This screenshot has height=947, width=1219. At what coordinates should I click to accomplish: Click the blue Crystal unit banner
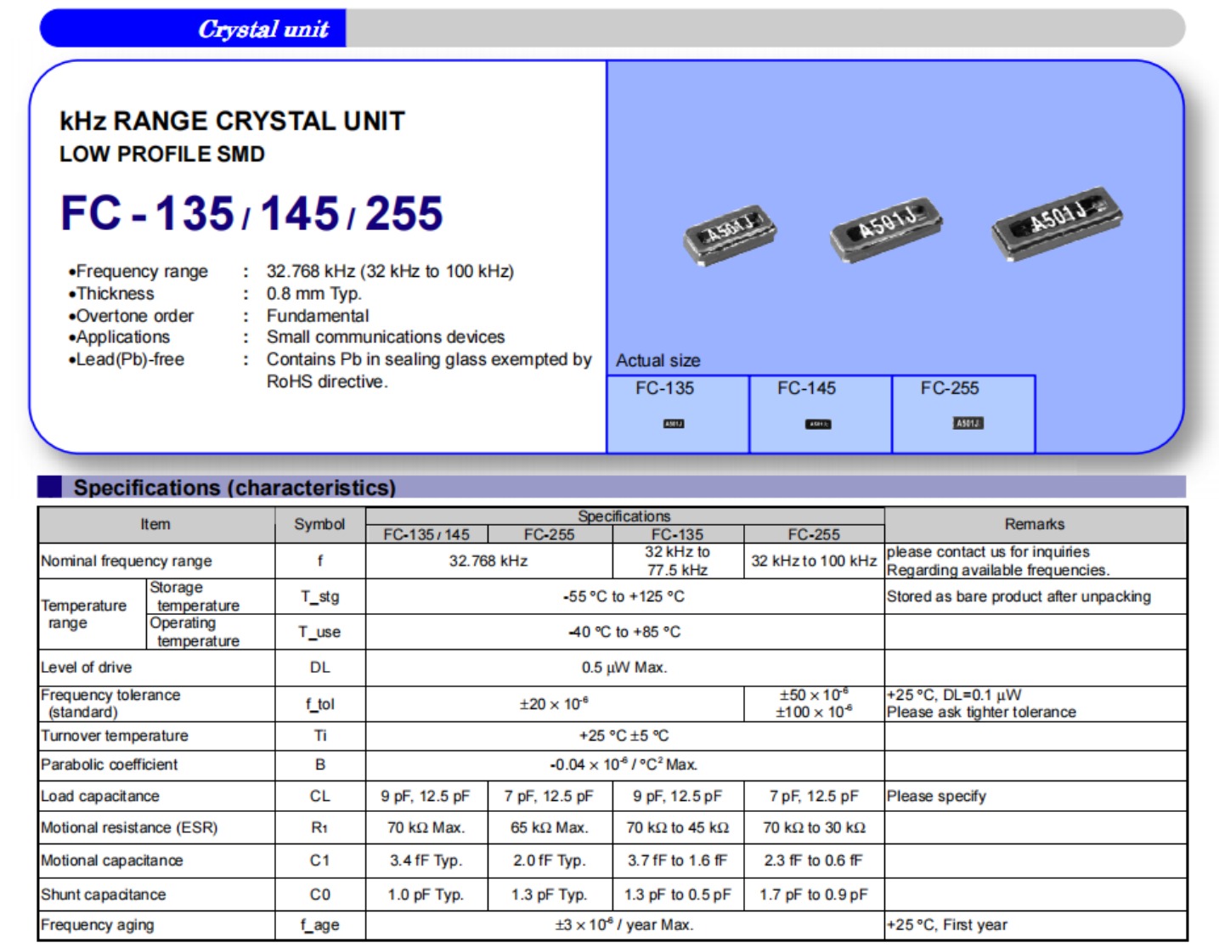[x=194, y=29]
